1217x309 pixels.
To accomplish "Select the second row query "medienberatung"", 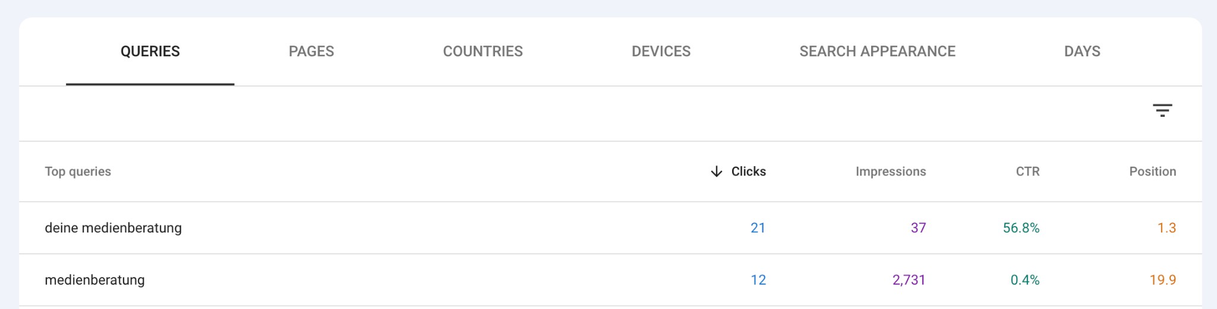I will (94, 280).
